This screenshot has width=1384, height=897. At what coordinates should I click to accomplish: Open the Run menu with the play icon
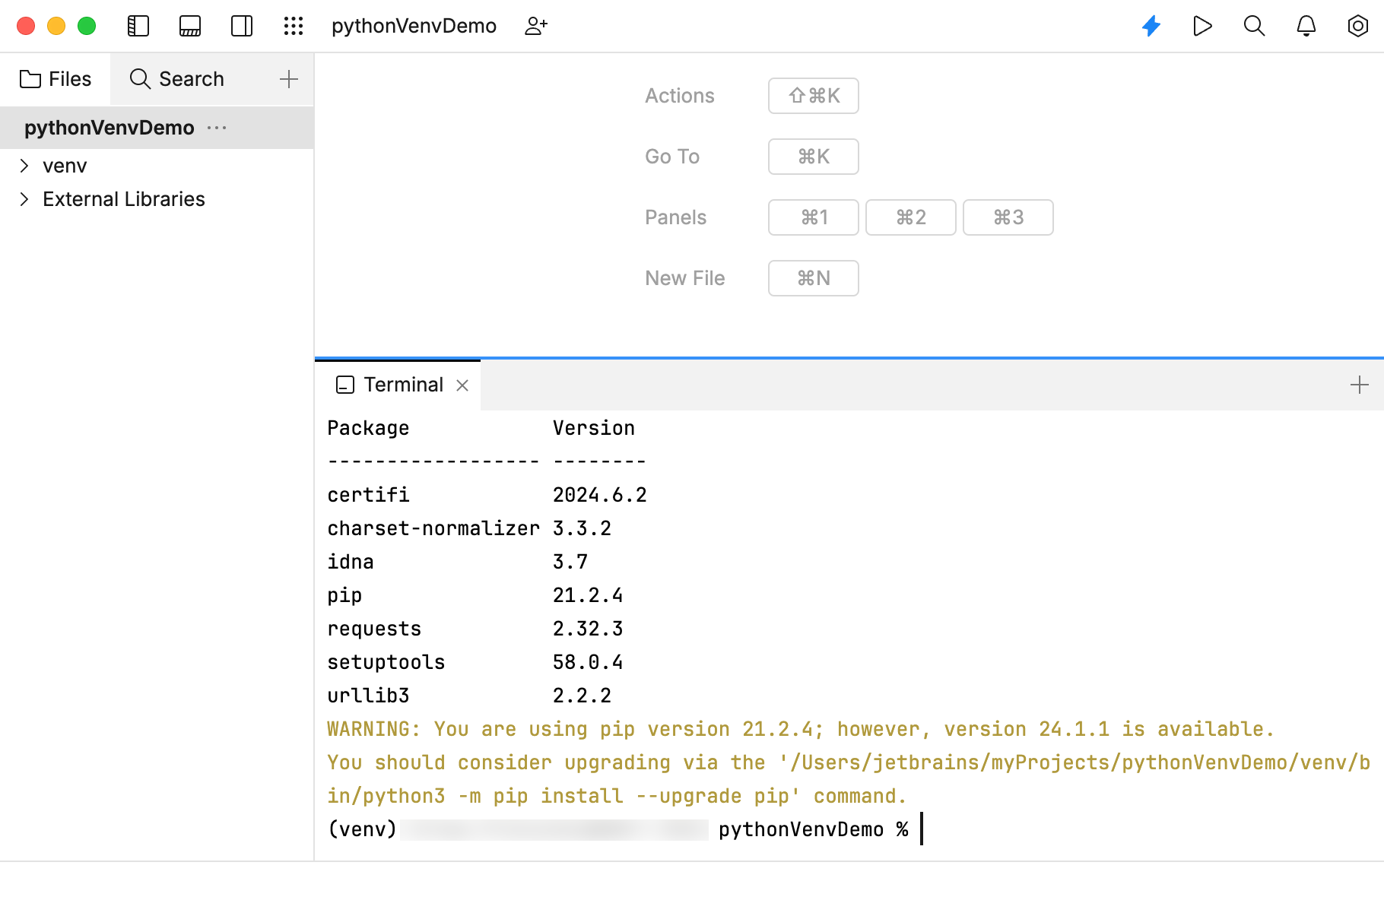(1202, 25)
